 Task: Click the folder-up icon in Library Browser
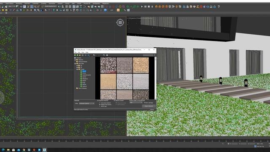pos(80,55)
